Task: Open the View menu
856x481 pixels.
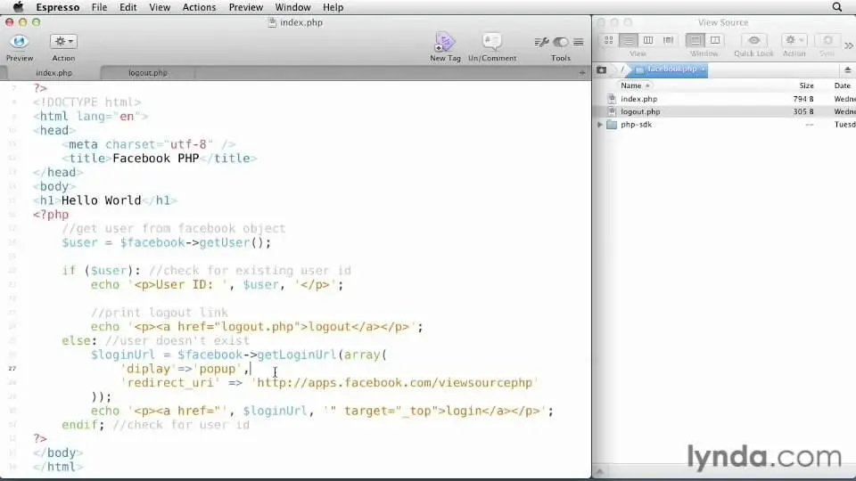Action: (x=160, y=7)
